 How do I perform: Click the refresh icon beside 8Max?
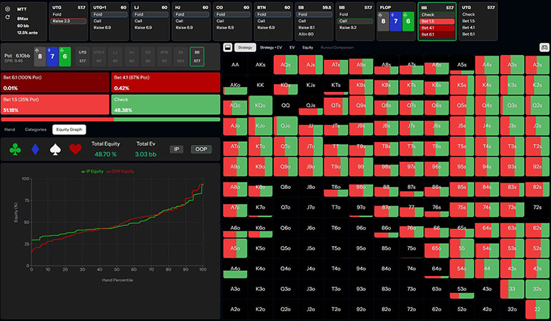[x=8, y=16]
